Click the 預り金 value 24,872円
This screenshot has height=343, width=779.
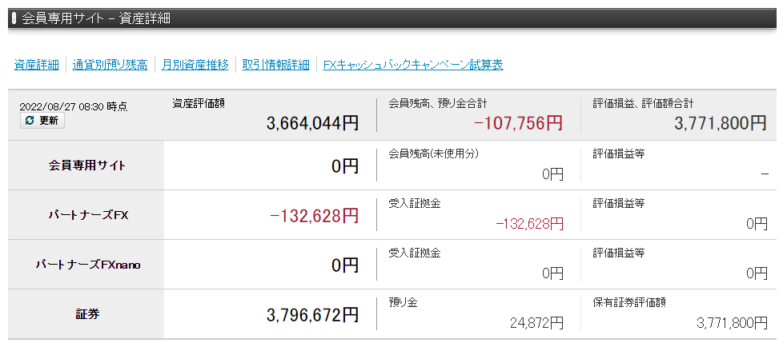click(x=536, y=323)
